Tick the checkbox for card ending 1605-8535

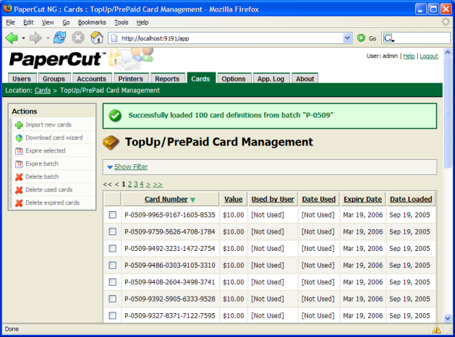coord(113,215)
